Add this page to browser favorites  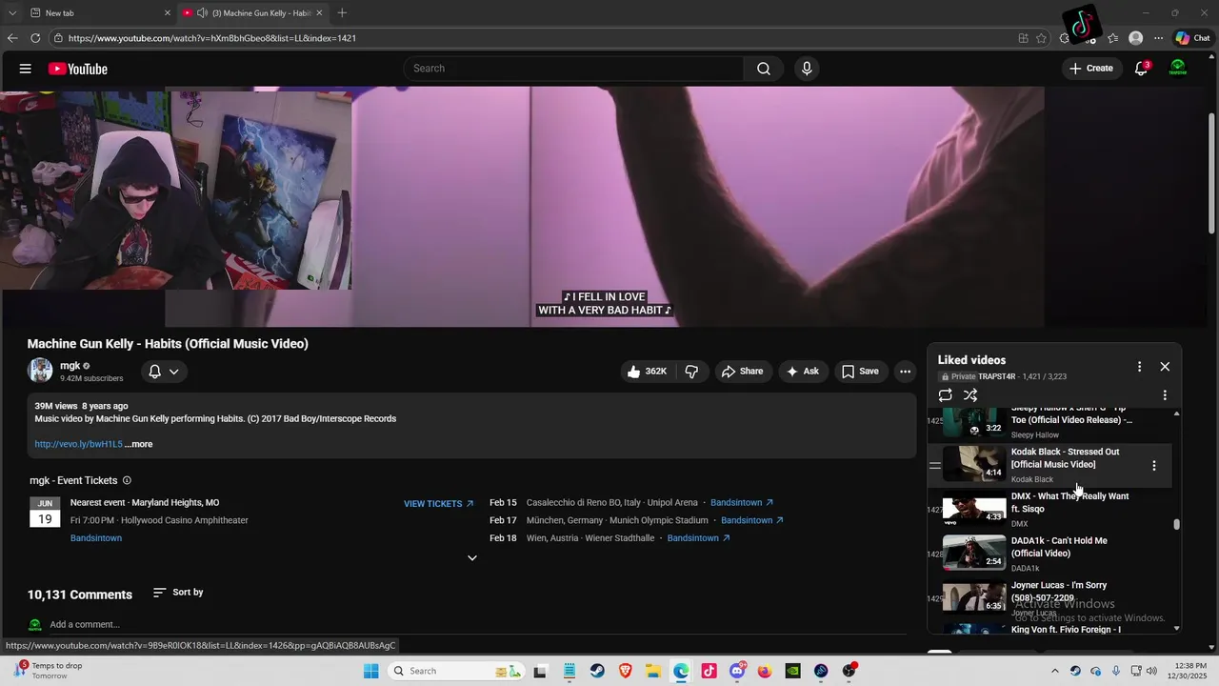(1042, 38)
